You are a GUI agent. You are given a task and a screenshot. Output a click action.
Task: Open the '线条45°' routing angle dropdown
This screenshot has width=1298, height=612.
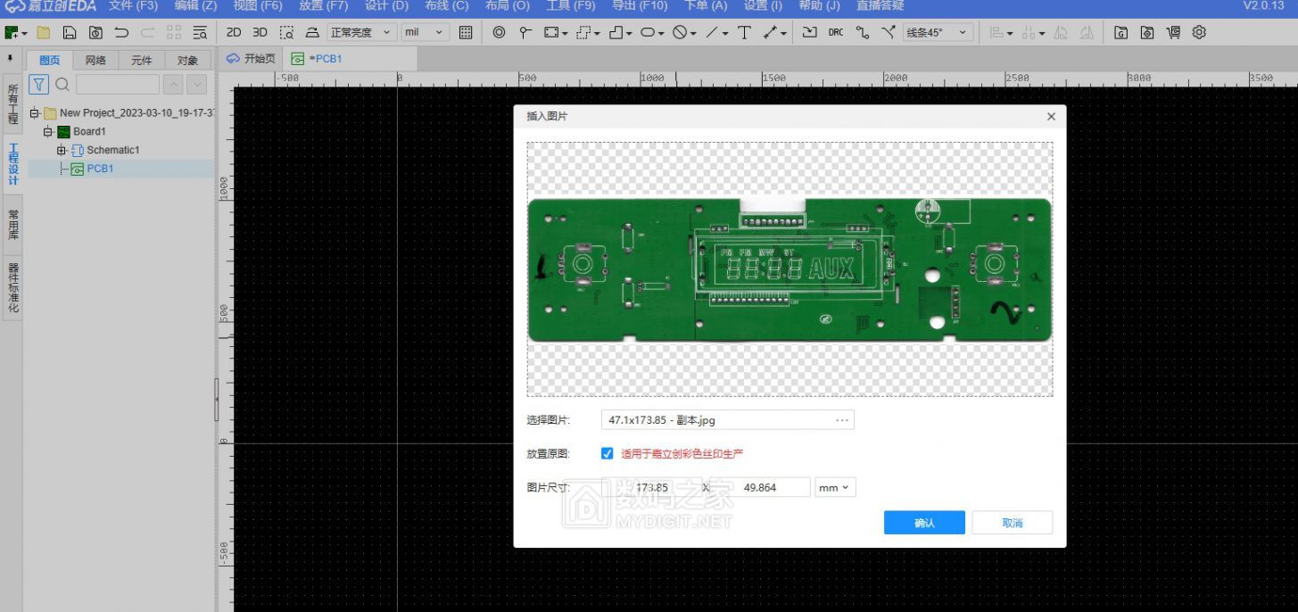(938, 32)
